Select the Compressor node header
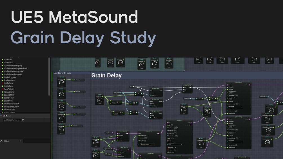This screenshot has width=283, height=159. [x=179, y=121]
